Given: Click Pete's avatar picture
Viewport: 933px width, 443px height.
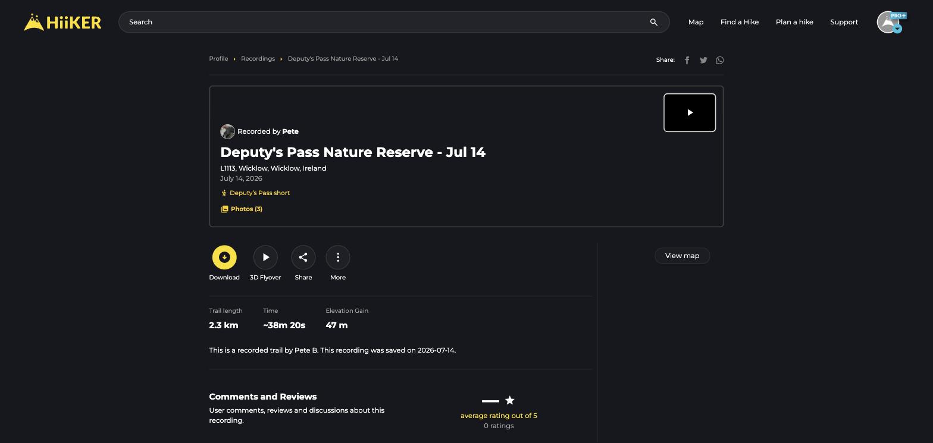Looking at the screenshot, I should point(227,131).
